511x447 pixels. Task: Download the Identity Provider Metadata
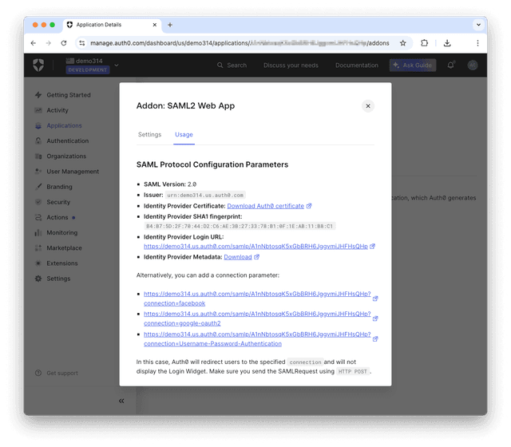coord(238,257)
